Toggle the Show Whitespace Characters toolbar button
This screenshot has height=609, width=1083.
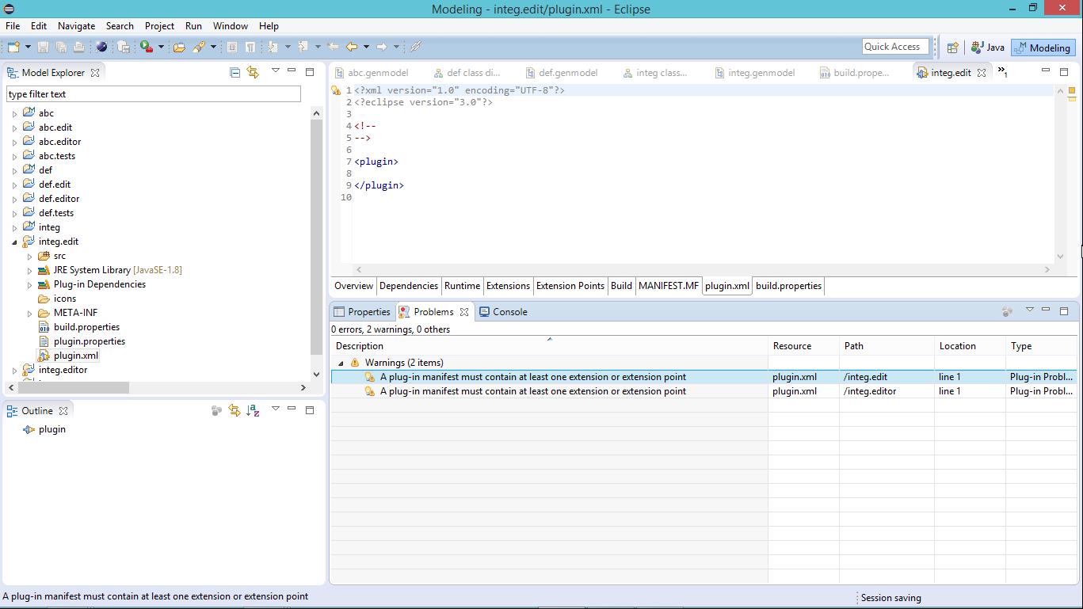250,48
